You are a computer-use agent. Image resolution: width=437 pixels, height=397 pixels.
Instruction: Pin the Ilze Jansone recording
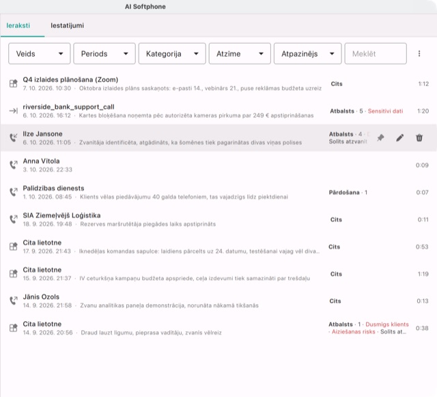[x=380, y=137]
